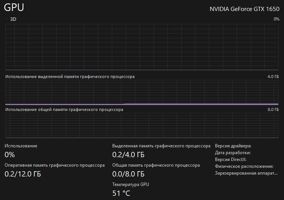Click the 4.0 ГБ graph maximum label
This screenshot has height=200, width=284.
point(273,77)
